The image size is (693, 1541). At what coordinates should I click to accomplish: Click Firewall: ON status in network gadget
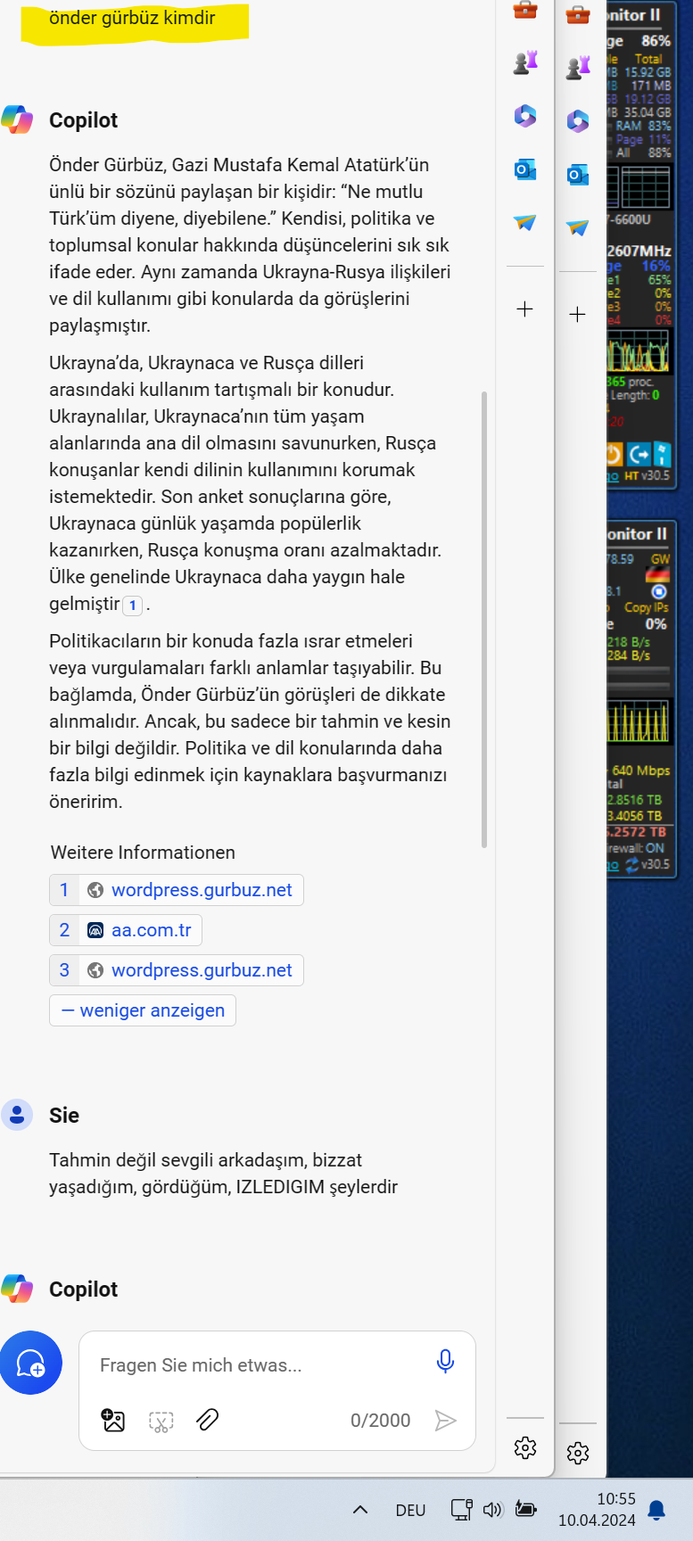[x=637, y=848]
